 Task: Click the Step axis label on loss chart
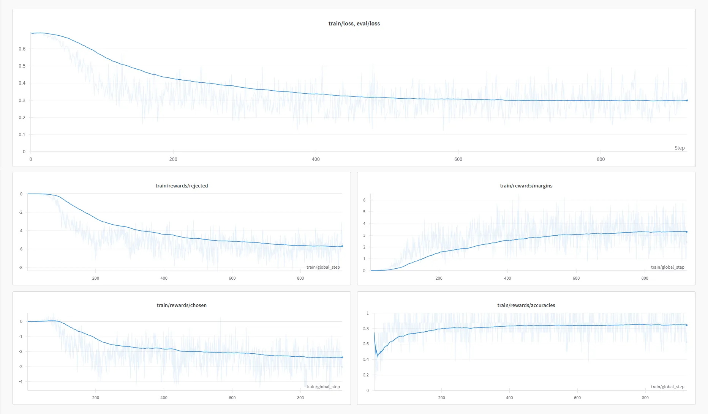[x=680, y=148]
